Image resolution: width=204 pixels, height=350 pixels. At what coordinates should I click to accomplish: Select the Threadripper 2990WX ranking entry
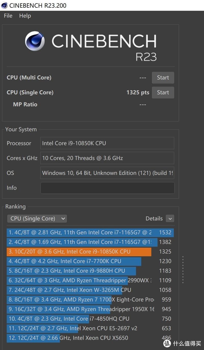click(x=90, y=280)
